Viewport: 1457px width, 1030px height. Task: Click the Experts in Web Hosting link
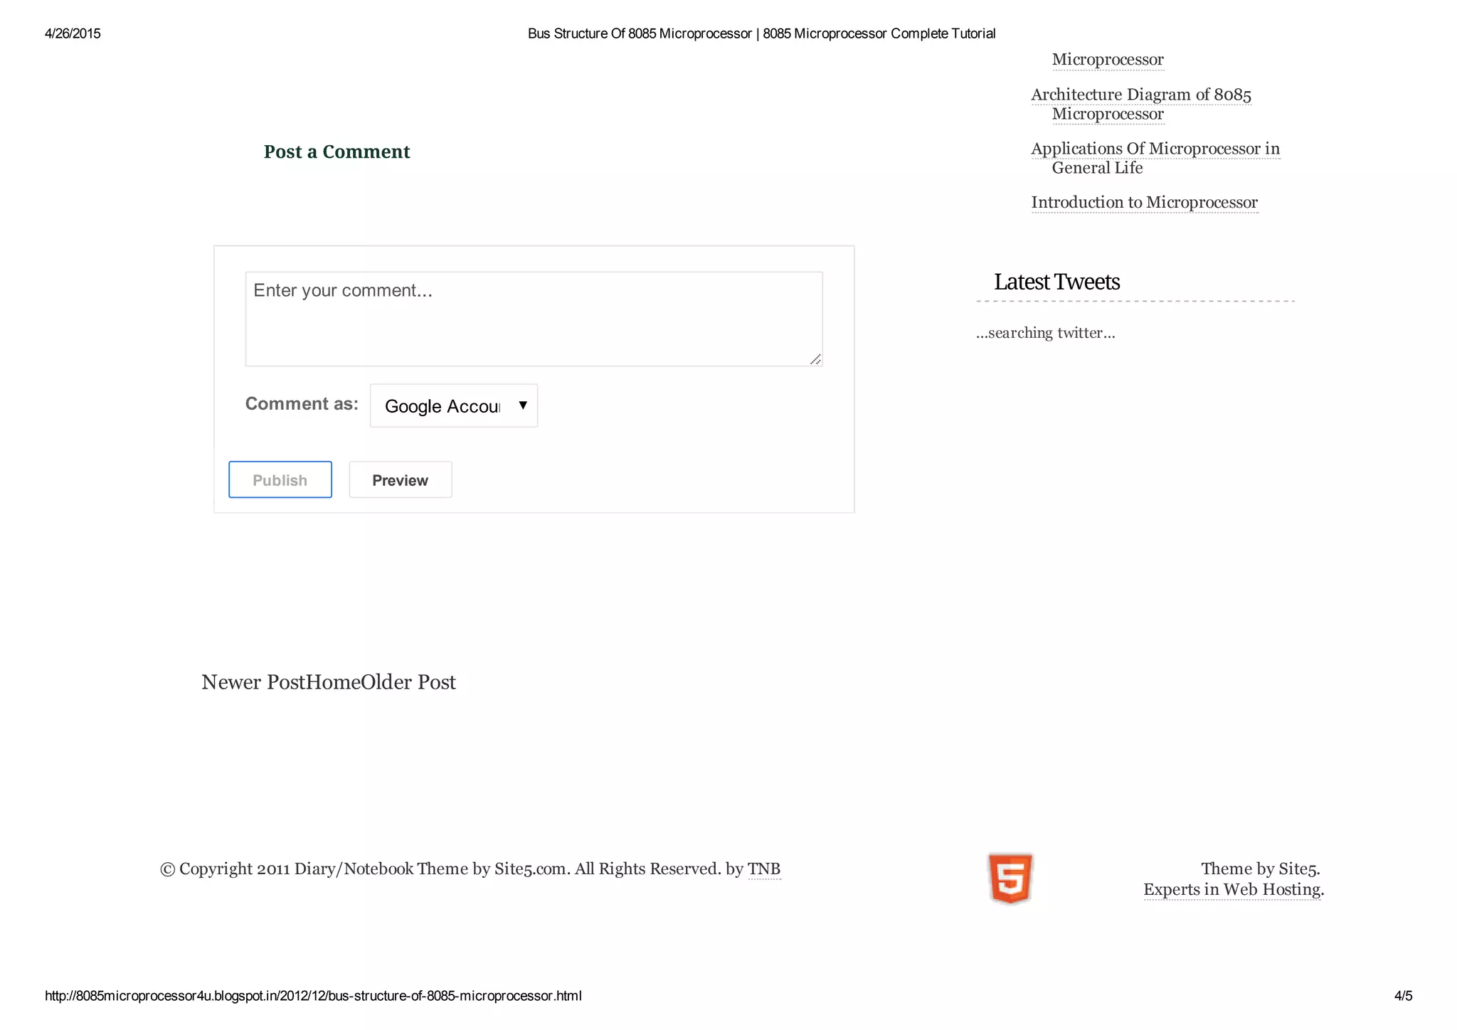[1234, 889]
